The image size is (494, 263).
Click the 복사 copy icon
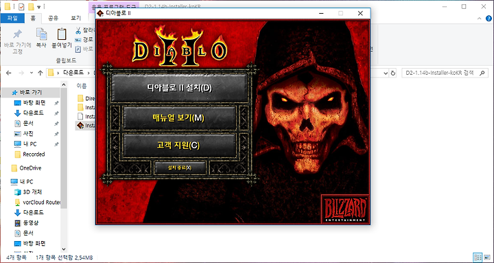click(41, 34)
